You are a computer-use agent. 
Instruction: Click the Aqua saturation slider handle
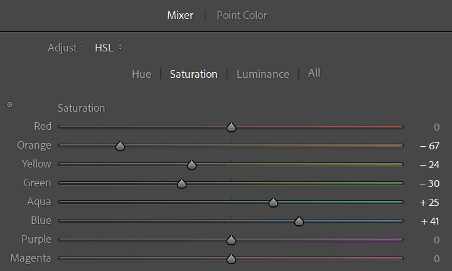(x=273, y=203)
